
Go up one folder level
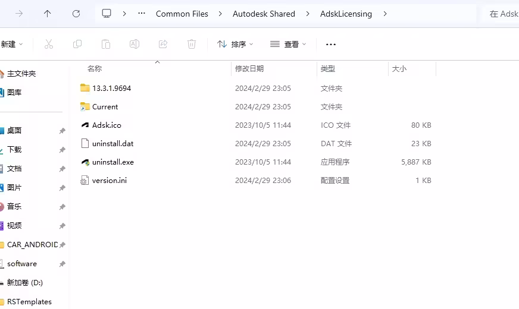(x=48, y=14)
